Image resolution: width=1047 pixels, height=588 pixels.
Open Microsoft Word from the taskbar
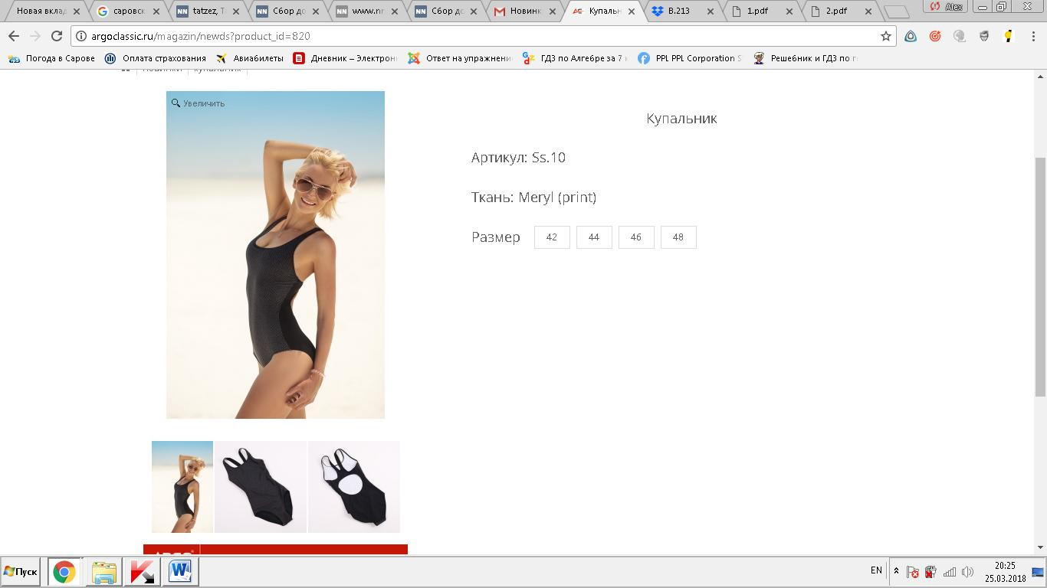click(181, 572)
